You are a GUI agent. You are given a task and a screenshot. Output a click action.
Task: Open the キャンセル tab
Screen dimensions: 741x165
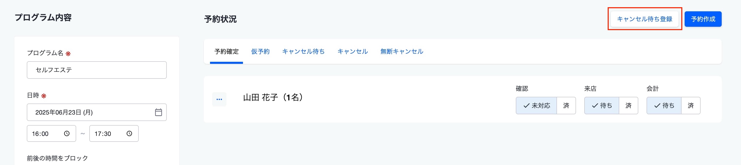[x=353, y=51]
